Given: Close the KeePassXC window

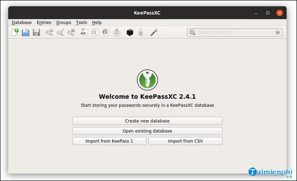Looking at the screenshot, I should (279, 13).
